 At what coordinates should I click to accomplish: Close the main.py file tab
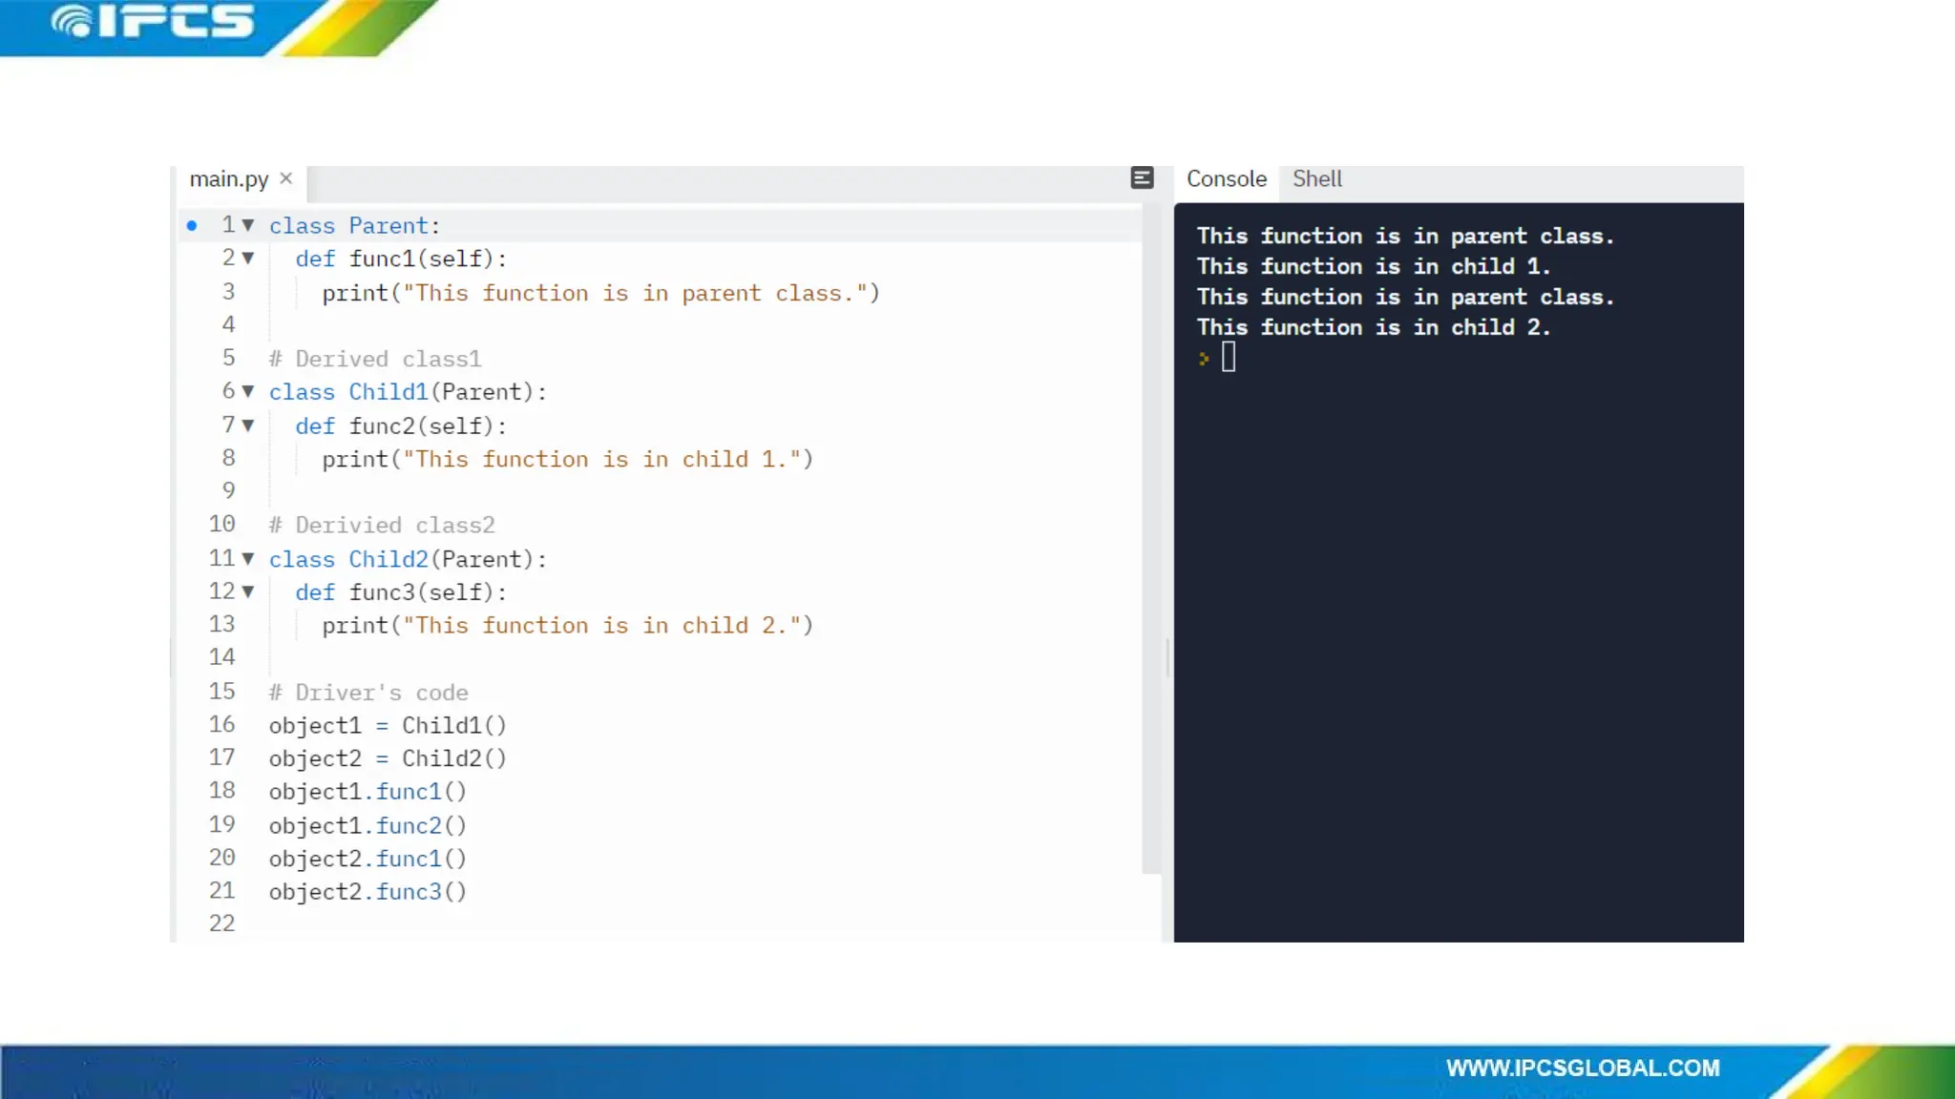285,178
